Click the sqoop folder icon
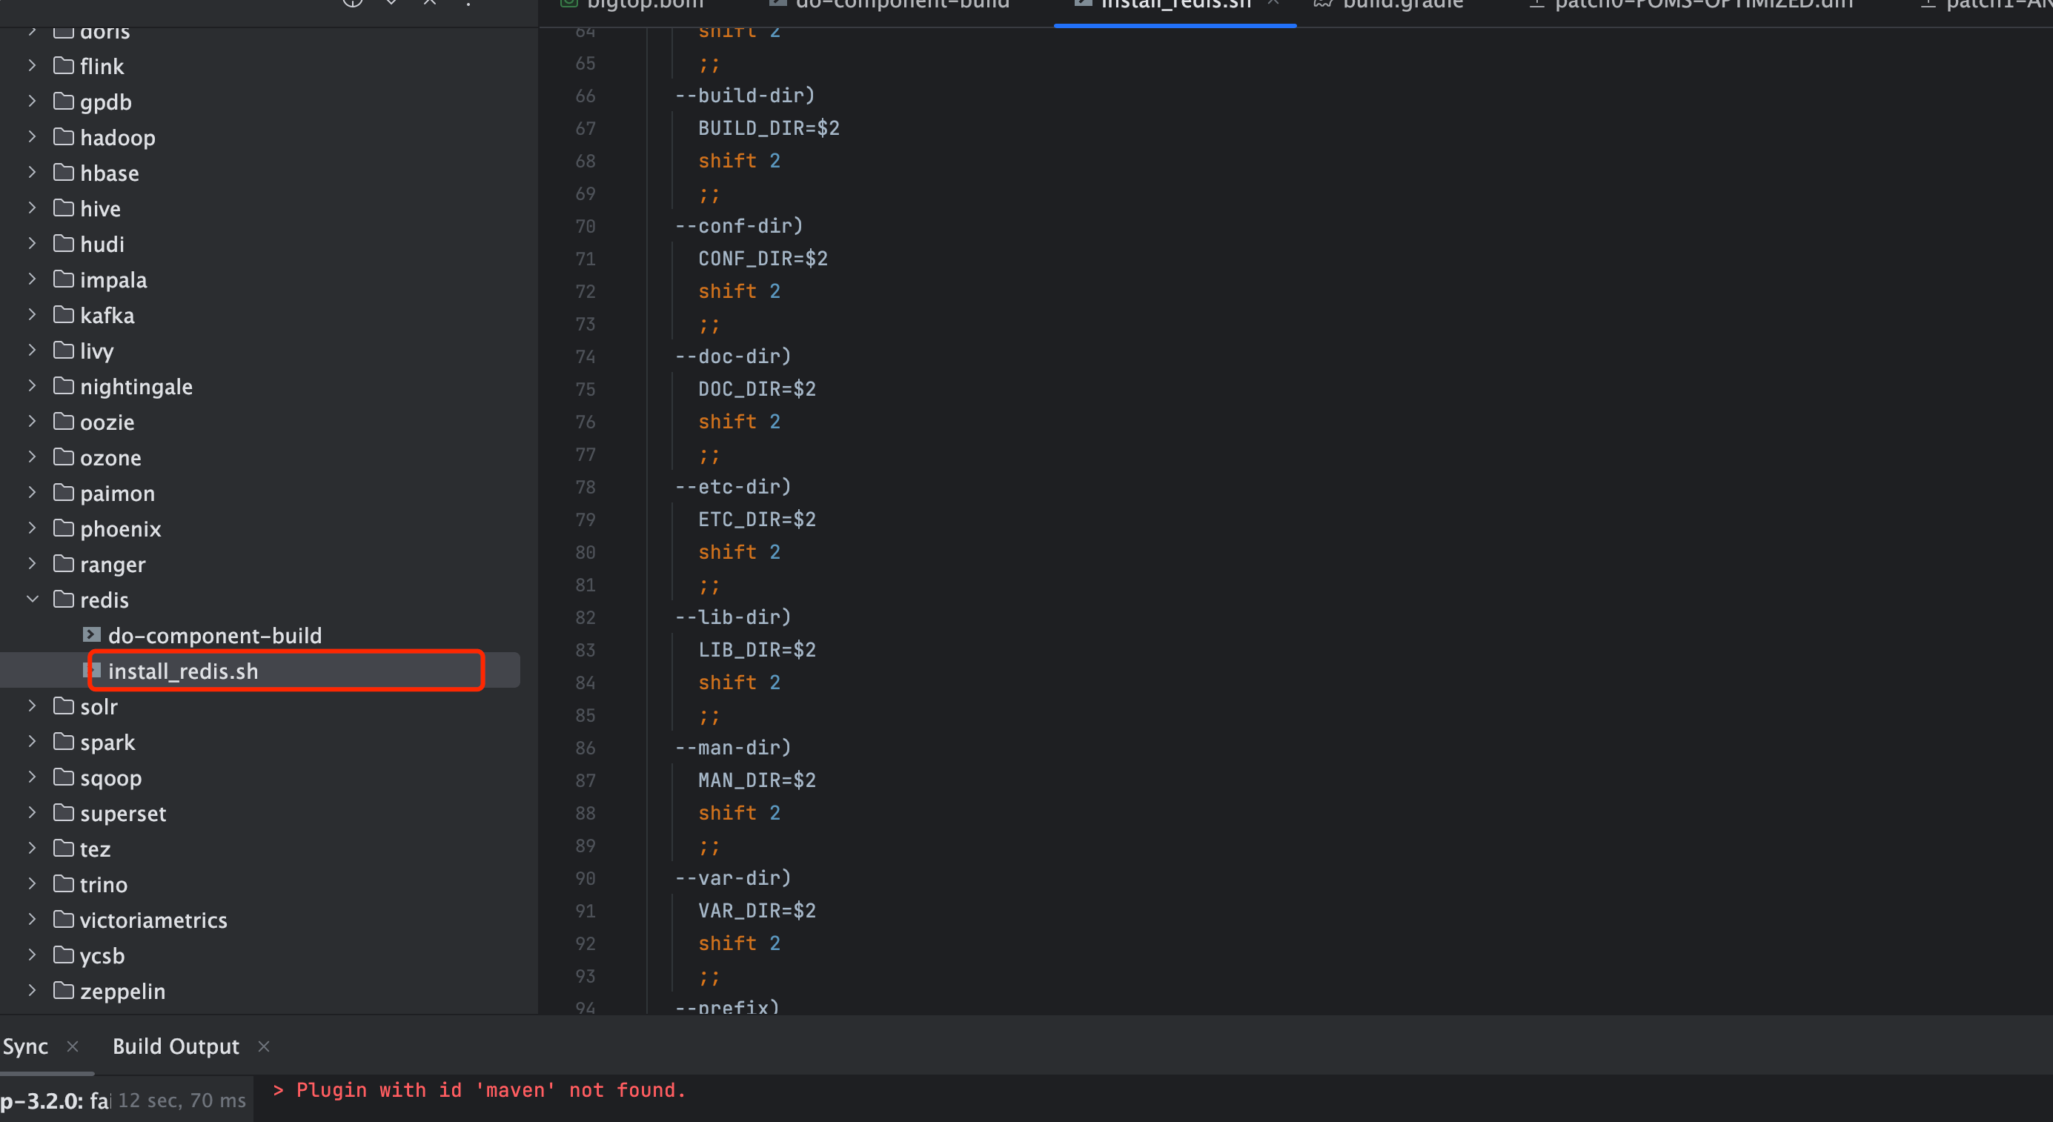The width and height of the screenshot is (2053, 1122). (x=64, y=777)
